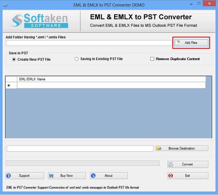Exit the converter application
This screenshot has width=218, height=195.
(188, 176)
